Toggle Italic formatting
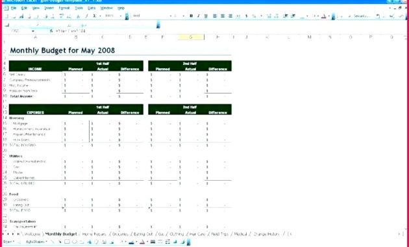 pyautogui.click(x=199, y=16)
